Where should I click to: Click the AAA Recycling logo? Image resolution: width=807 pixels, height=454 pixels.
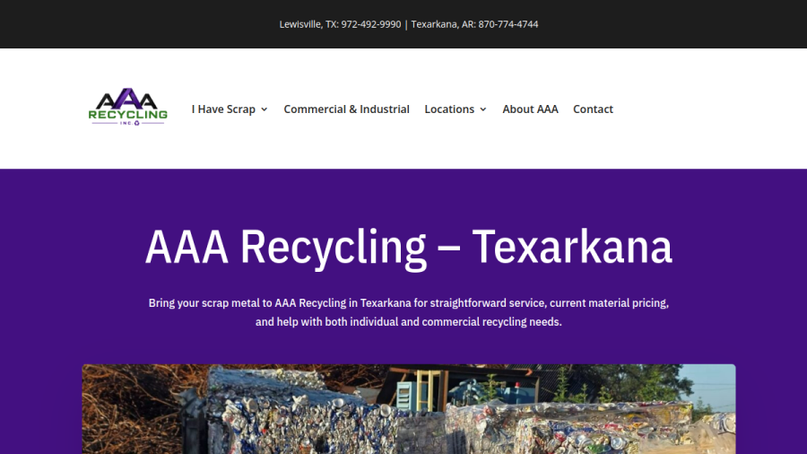[127, 107]
